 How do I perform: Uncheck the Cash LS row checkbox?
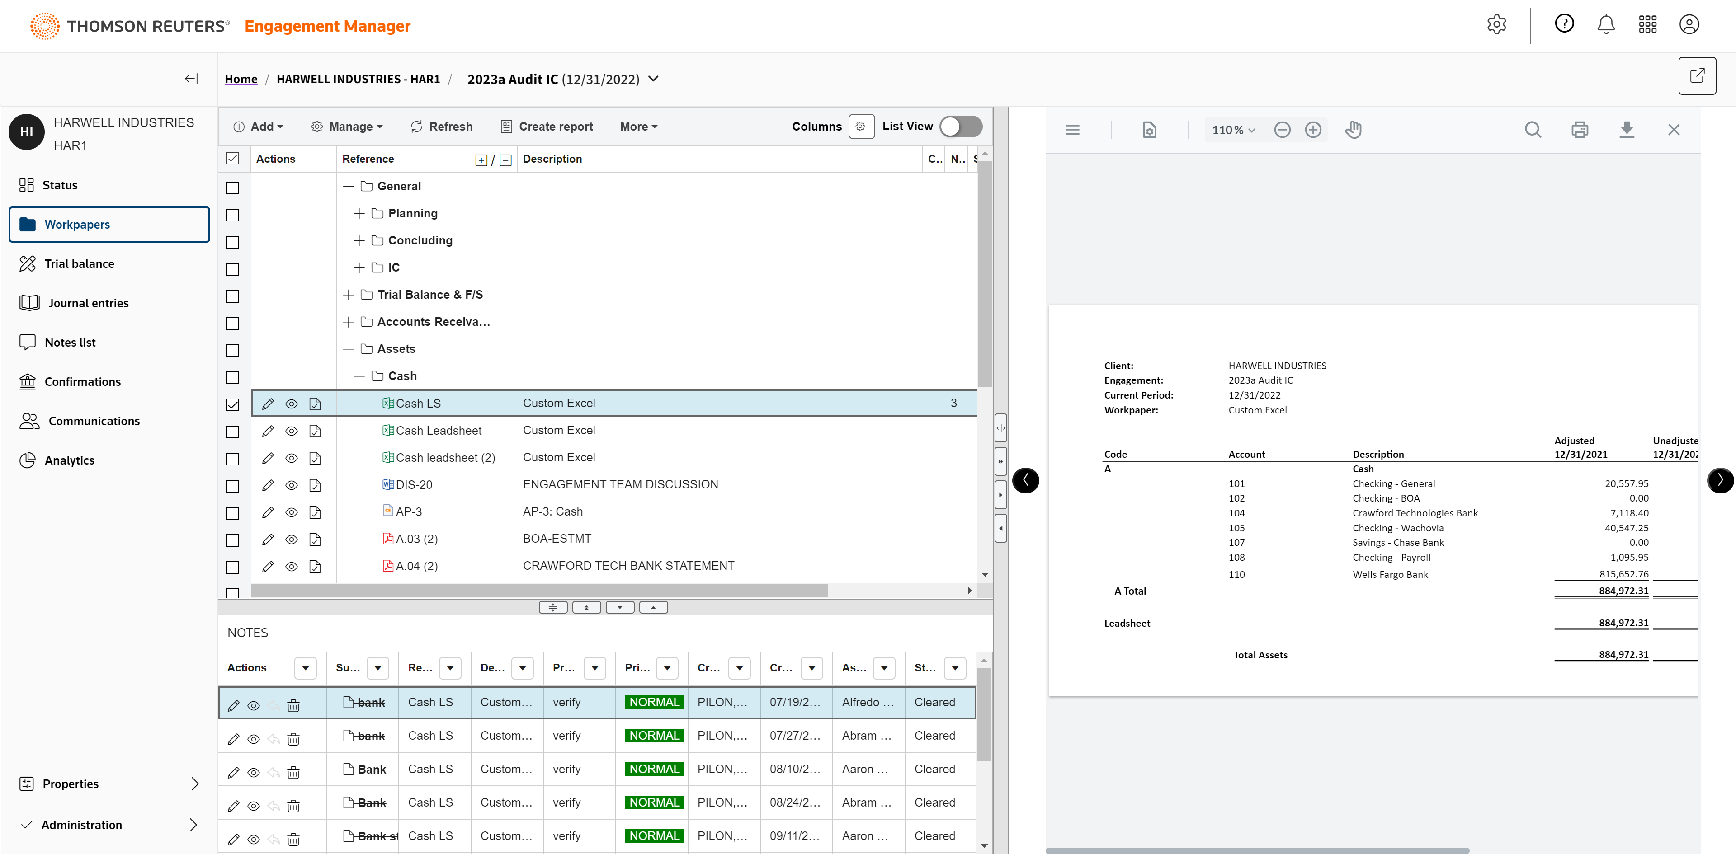pyautogui.click(x=232, y=404)
